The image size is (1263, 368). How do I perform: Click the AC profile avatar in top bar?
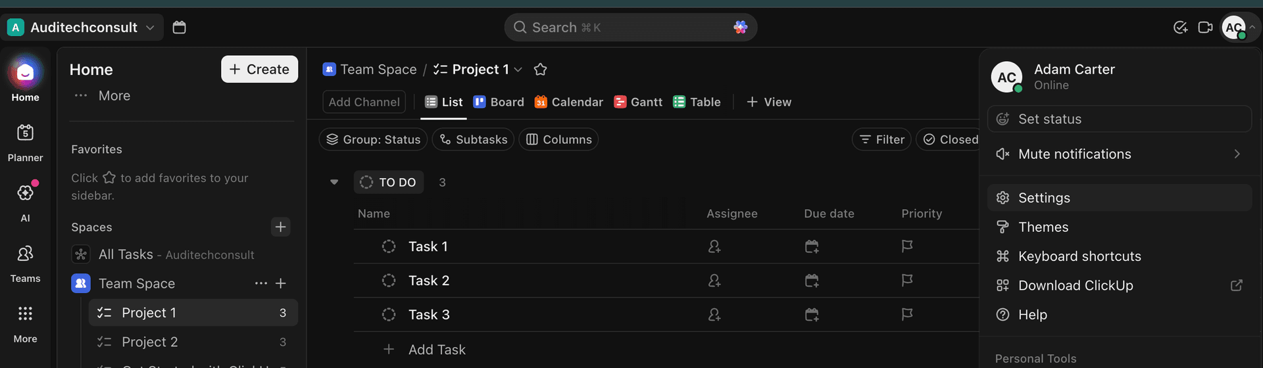[x=1233, y=28]
